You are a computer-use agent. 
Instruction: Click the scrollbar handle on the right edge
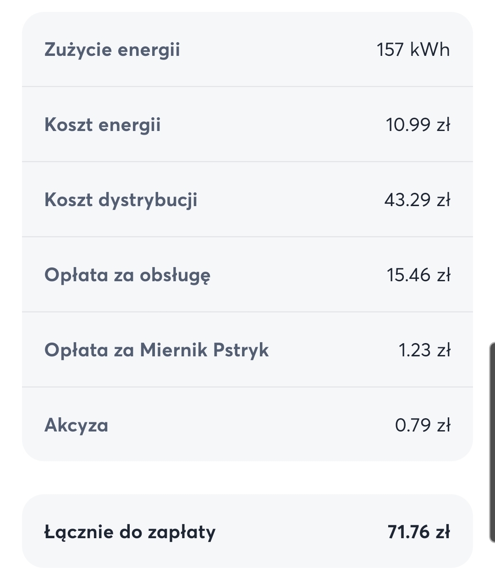click(x=492, y=442)
